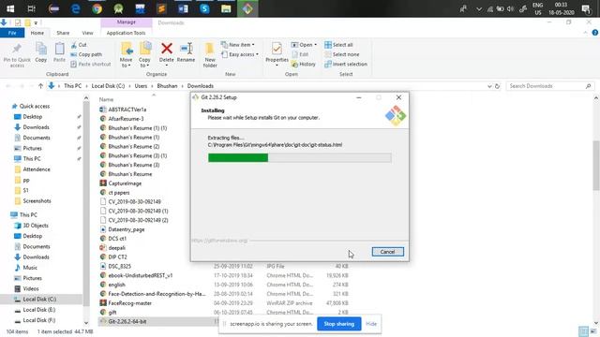The image size is (600, 337).
Task: Click Bhushan in the address path
Action: 167,86
